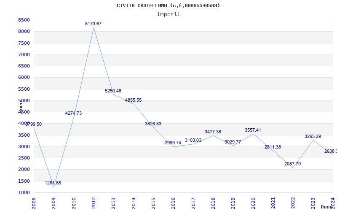The image size is (337, 211).
Task: Select the 3000 y-axis tick label
Action: click(24, 147)
